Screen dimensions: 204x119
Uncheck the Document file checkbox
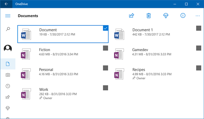106,28
